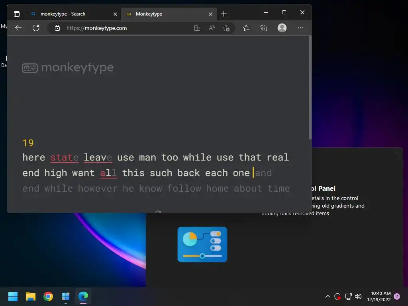
Task: Add this page to favorites
Action: coord(226,28)
